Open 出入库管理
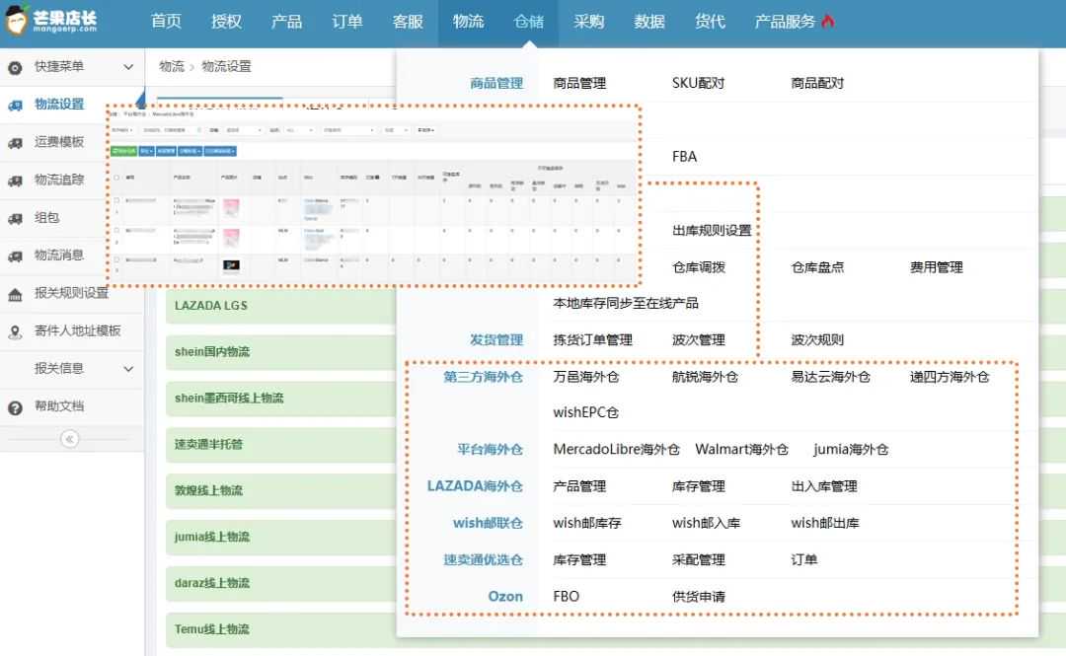The height and width of the screenshot is (656, 1066). pyautogui.click(x=824, y=486)
